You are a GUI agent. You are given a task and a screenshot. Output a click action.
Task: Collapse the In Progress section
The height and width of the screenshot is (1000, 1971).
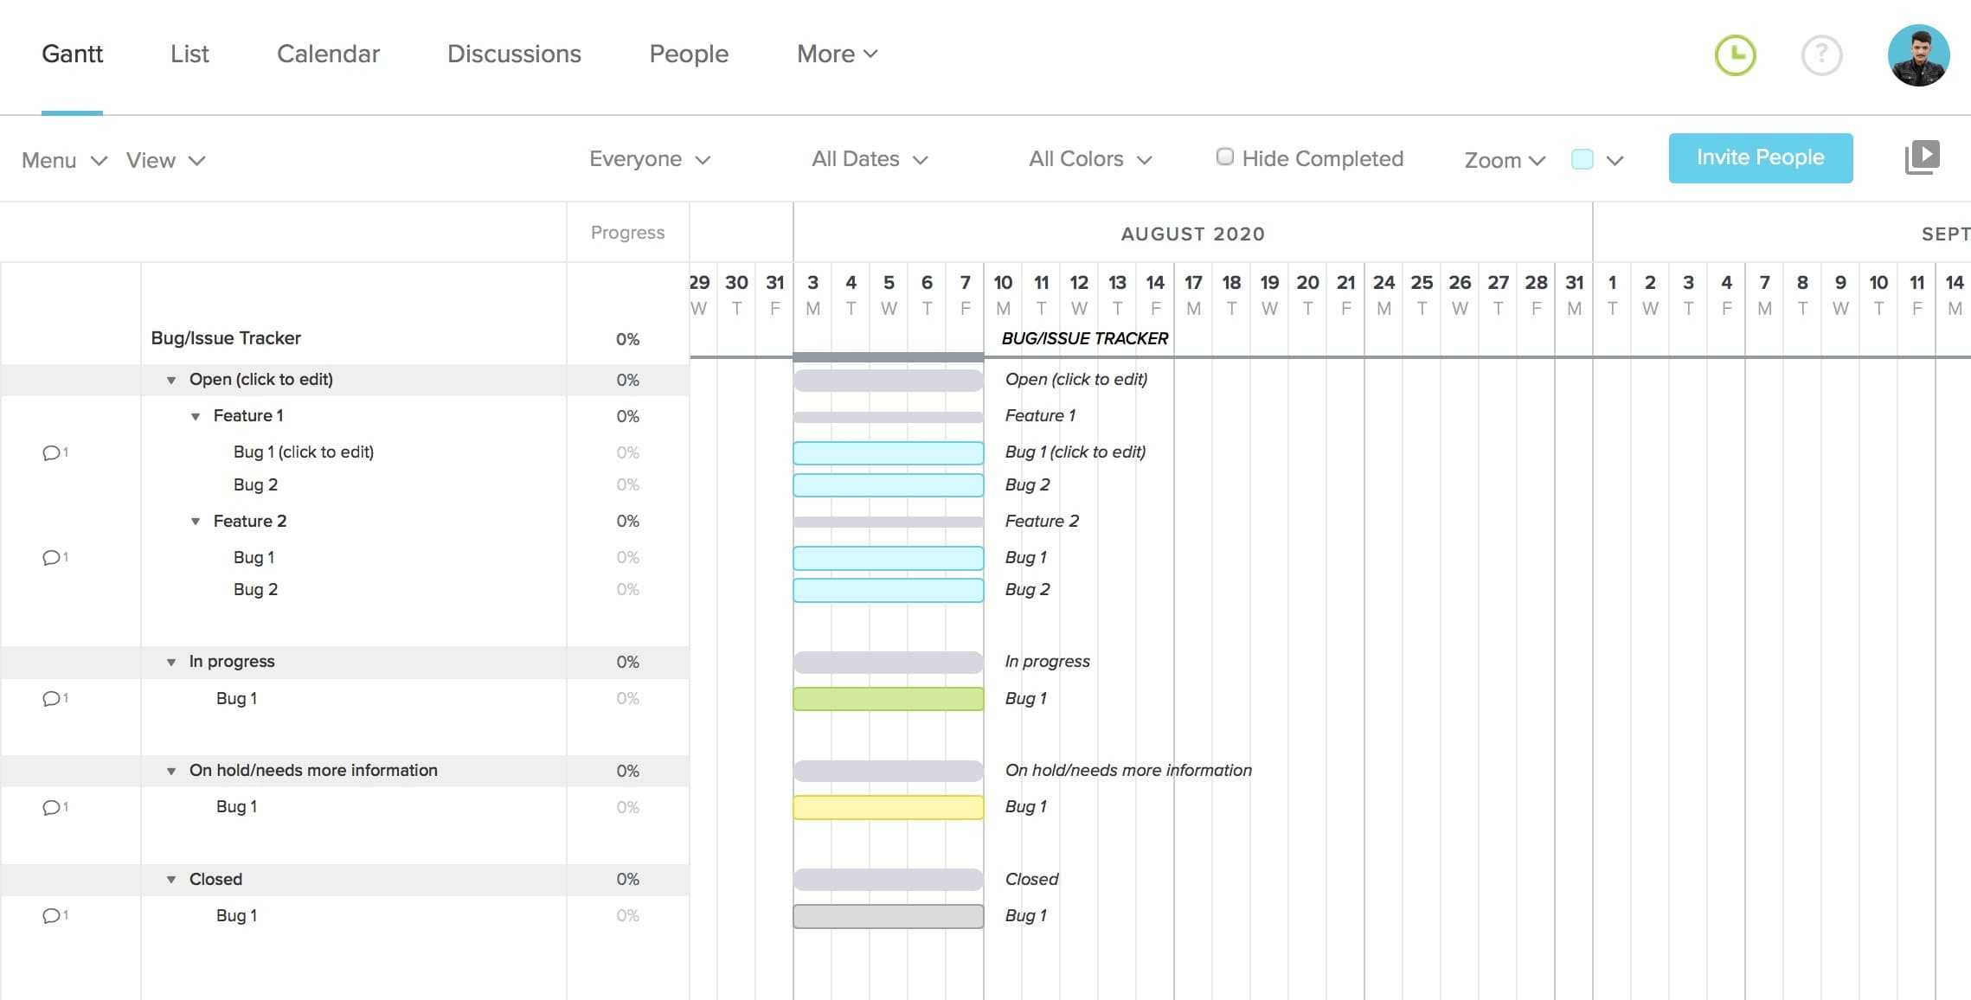click(172, 661)
